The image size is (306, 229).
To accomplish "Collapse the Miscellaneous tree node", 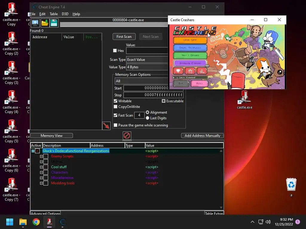I will click(41, 178).
